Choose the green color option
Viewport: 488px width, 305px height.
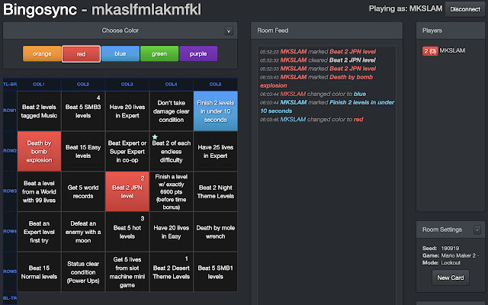(x=159, y=54)
